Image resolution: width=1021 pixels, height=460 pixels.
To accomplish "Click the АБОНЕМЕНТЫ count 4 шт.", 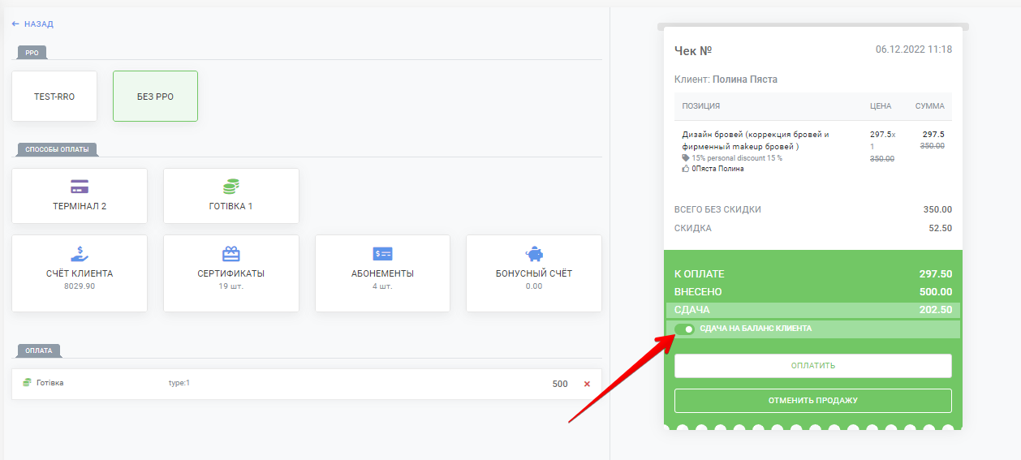I will 382,286.
